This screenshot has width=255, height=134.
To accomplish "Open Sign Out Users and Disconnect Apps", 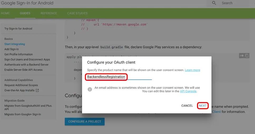I will click(27, 60).
